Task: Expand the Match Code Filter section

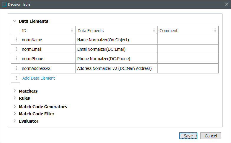Action: (x=14, y=114)
